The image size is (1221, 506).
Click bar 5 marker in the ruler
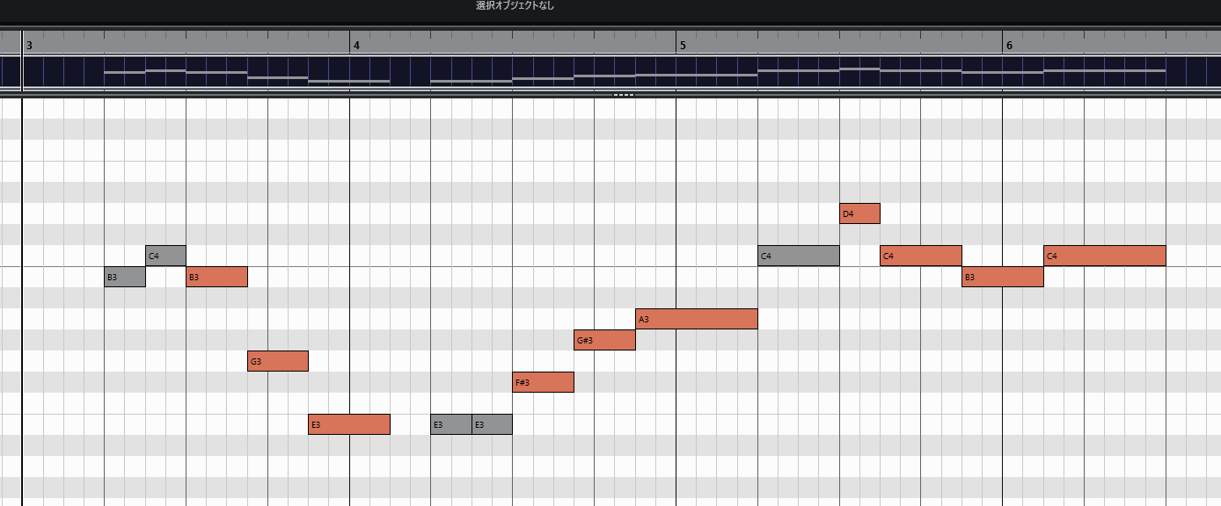pyautogui.click(x=682, y=45)
